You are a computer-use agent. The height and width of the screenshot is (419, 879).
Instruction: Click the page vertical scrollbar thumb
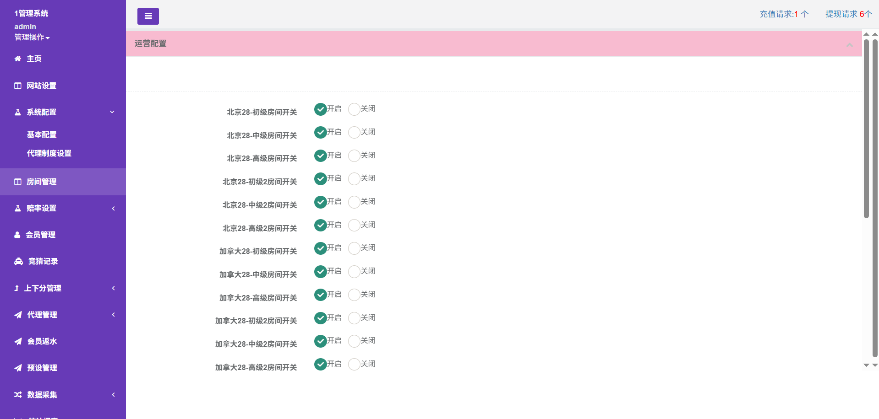(x=866, y=128)
